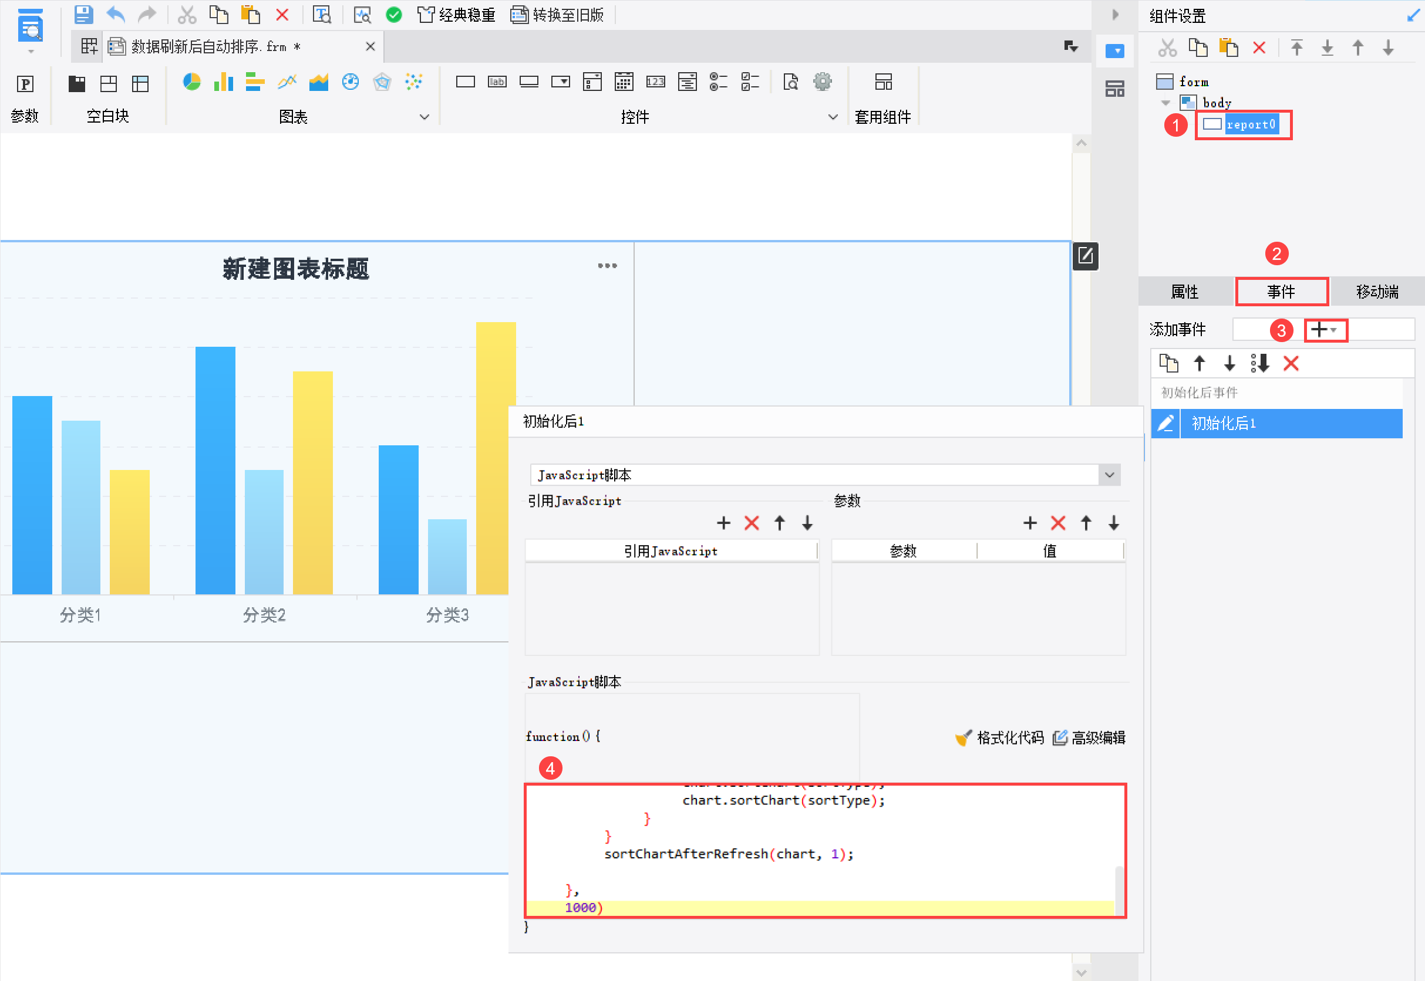Click the undo arrow icon

116,14
